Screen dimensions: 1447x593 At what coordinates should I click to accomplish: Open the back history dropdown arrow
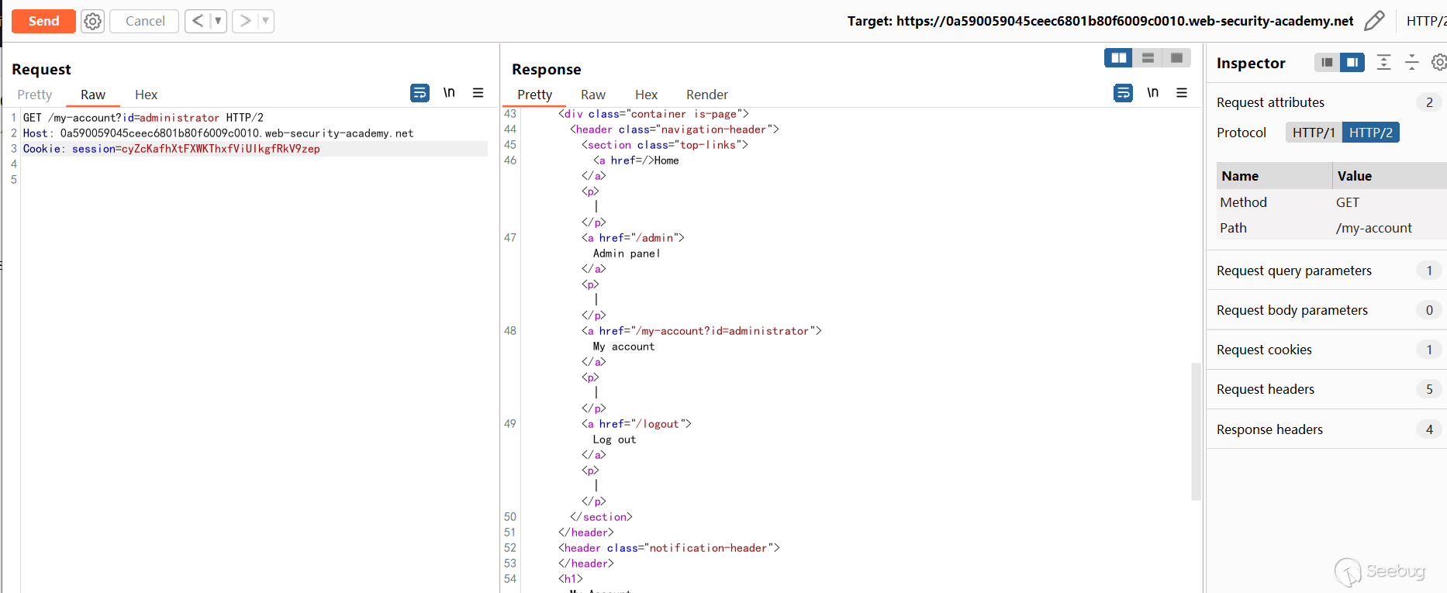218,21
